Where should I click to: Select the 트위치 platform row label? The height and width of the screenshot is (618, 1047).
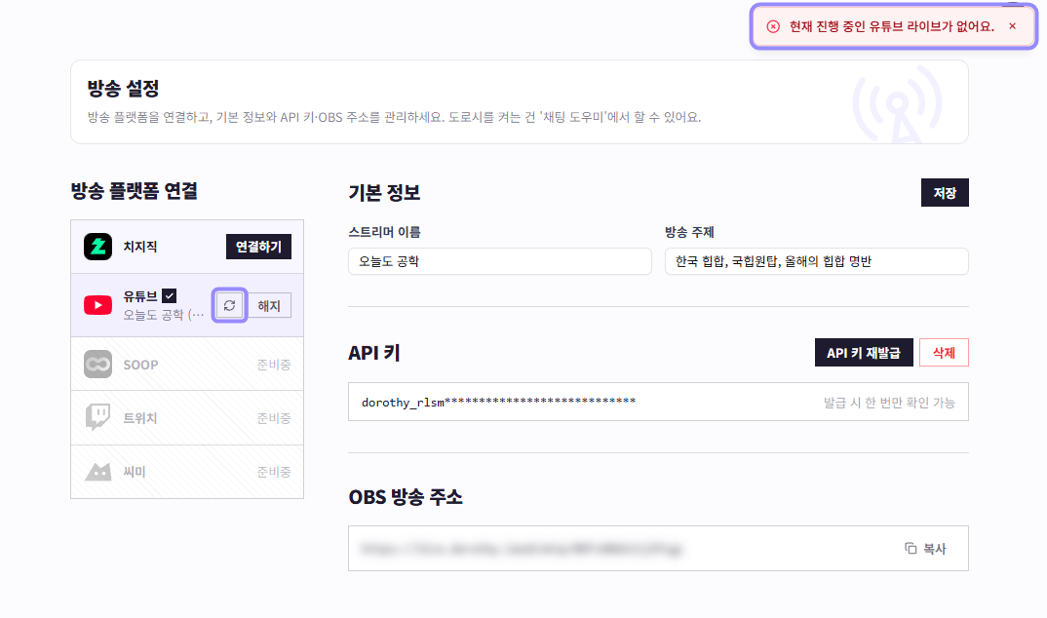(x=140, y=418)
